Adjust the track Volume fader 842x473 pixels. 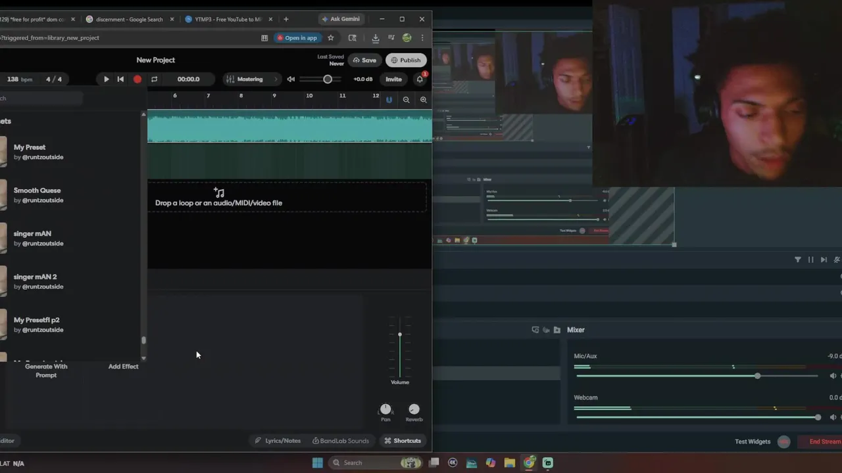399,334
